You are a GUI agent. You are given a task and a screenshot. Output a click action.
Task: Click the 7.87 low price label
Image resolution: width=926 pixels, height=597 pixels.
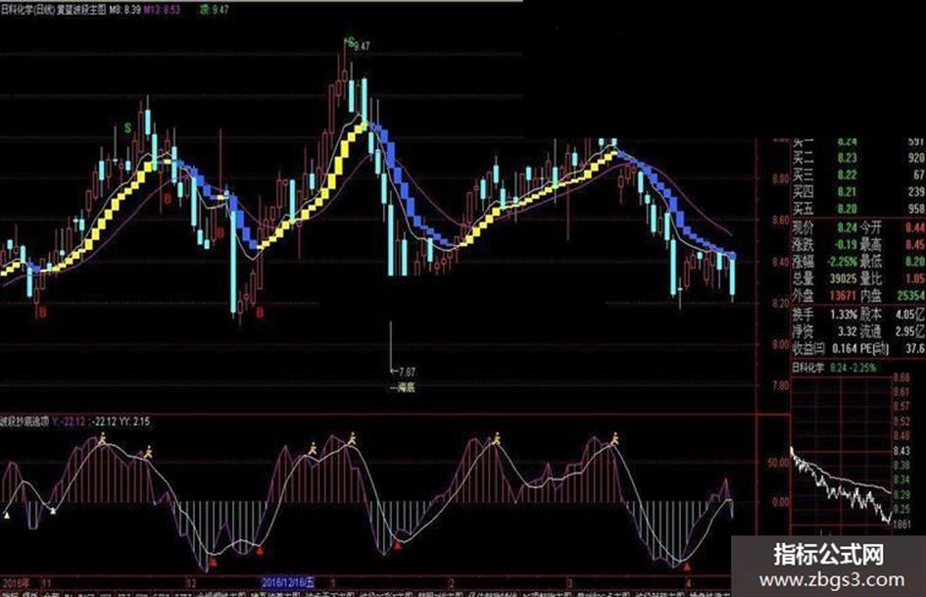[x=407, y=372]
